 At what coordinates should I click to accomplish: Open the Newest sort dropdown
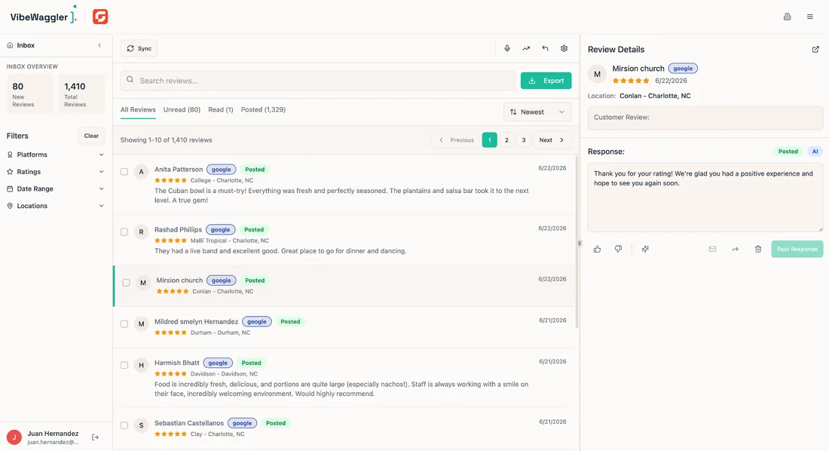(x=537, y=112)
